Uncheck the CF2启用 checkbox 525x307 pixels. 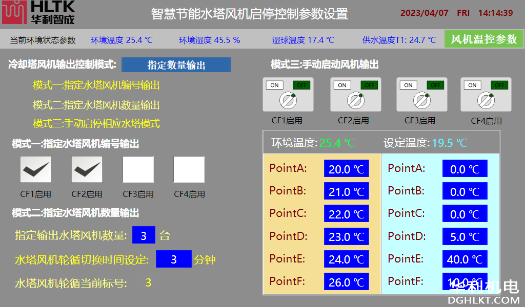87,169
